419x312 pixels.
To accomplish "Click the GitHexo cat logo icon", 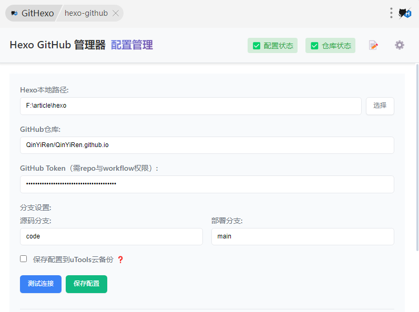I will click(14, 13).
